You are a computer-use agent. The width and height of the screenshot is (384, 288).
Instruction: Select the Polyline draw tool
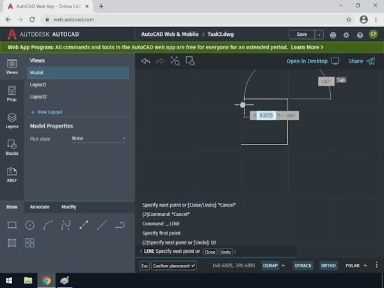[x=66, y=225]
